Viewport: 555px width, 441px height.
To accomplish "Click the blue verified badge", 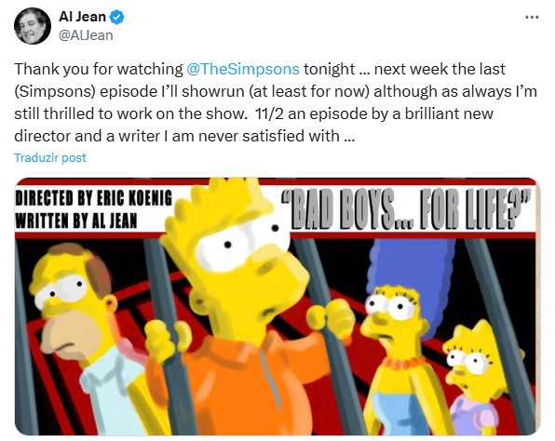I will click(x=116, y=17).
